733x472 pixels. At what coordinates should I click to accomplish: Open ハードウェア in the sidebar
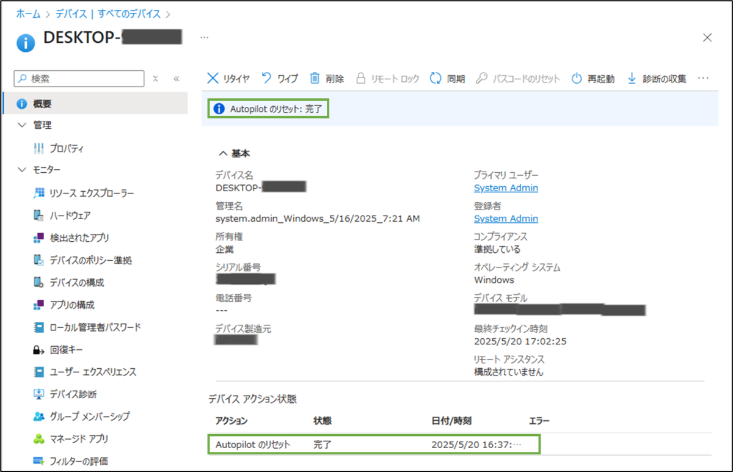pos(70,216)
